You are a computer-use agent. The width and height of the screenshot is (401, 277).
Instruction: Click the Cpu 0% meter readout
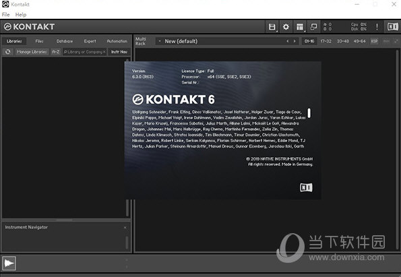359,24
